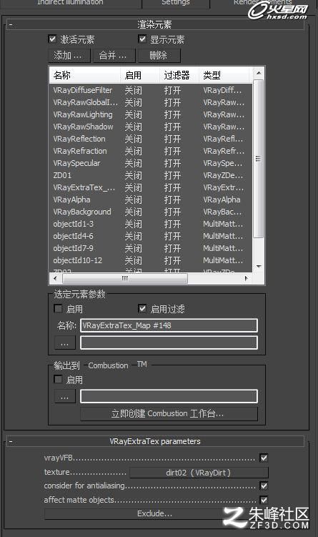The height and width of the screenshot is (537, 318).
Task: Click the horizontal scroll left arrow
Action: coord(55,278)
